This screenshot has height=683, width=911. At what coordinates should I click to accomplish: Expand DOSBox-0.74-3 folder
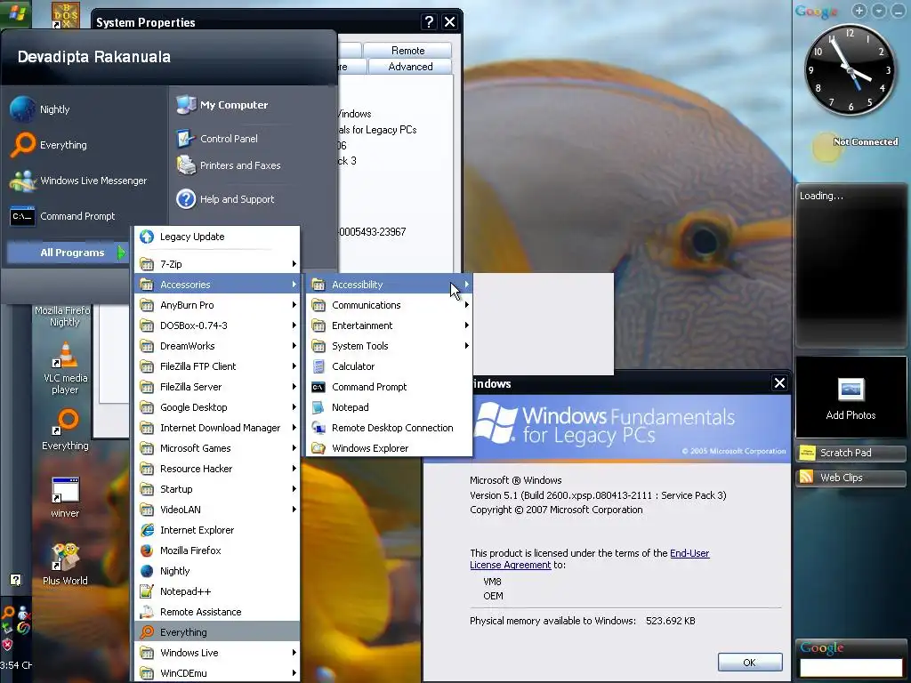(x=217, y=325)
